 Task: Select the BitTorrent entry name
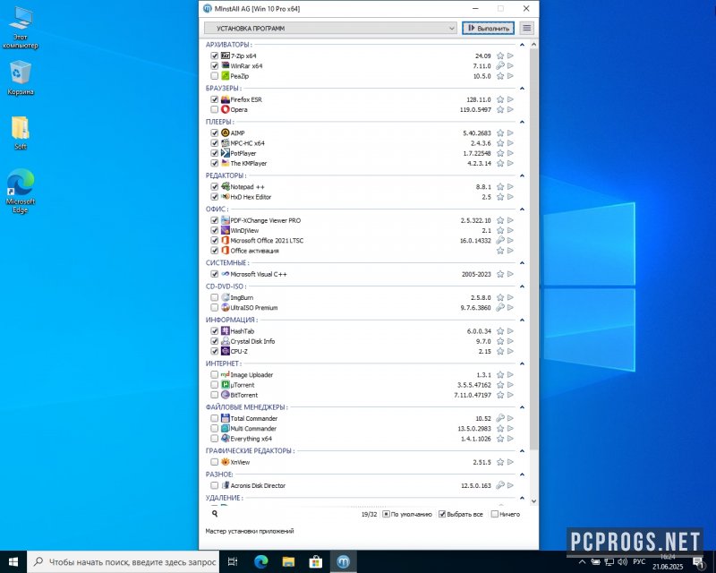coord(243,395)
